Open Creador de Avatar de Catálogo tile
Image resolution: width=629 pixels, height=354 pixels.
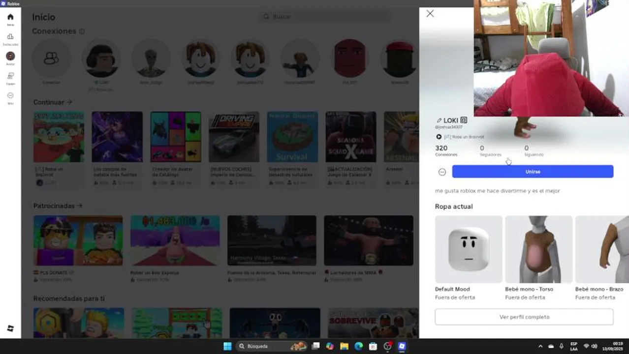point(176,137)
